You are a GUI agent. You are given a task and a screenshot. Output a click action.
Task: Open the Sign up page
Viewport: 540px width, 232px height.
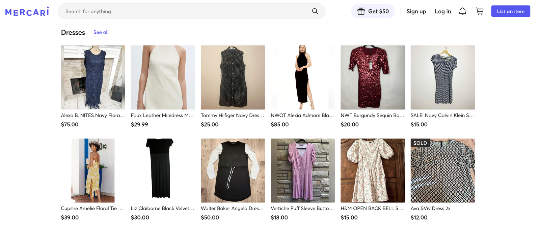pos(416,11)
